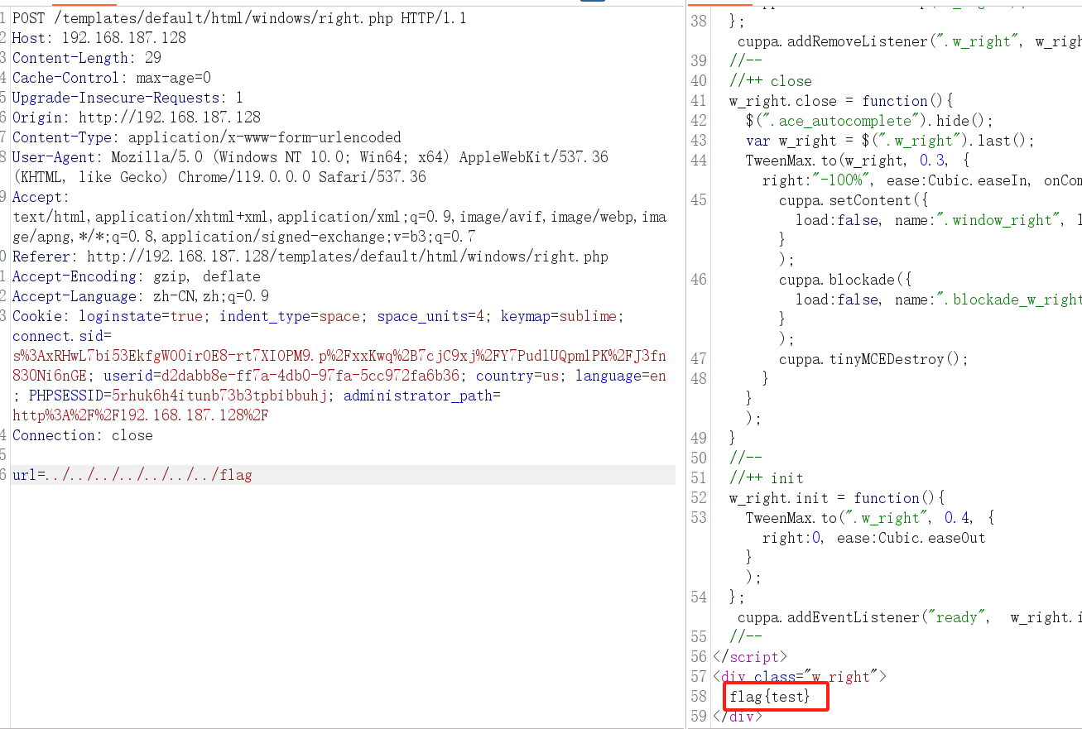Select the keymap=sublime cookie

(x=562, y=315)
